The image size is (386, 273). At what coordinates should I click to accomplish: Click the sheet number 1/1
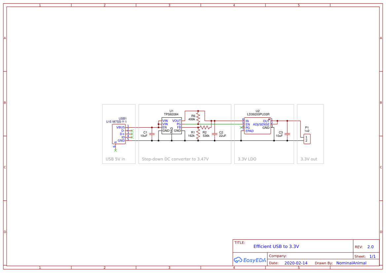click(x=372, y=256)
